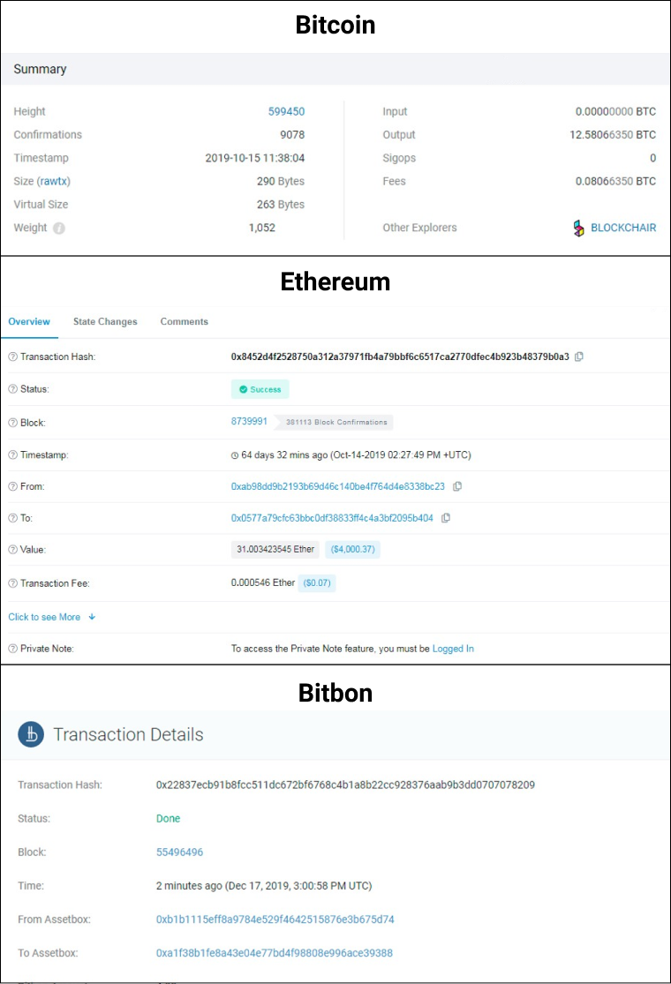The height and width of the screenshot is (984, 671).
Task: Click help icon next to Transaction Fee
Action: (x=12, y=583)
